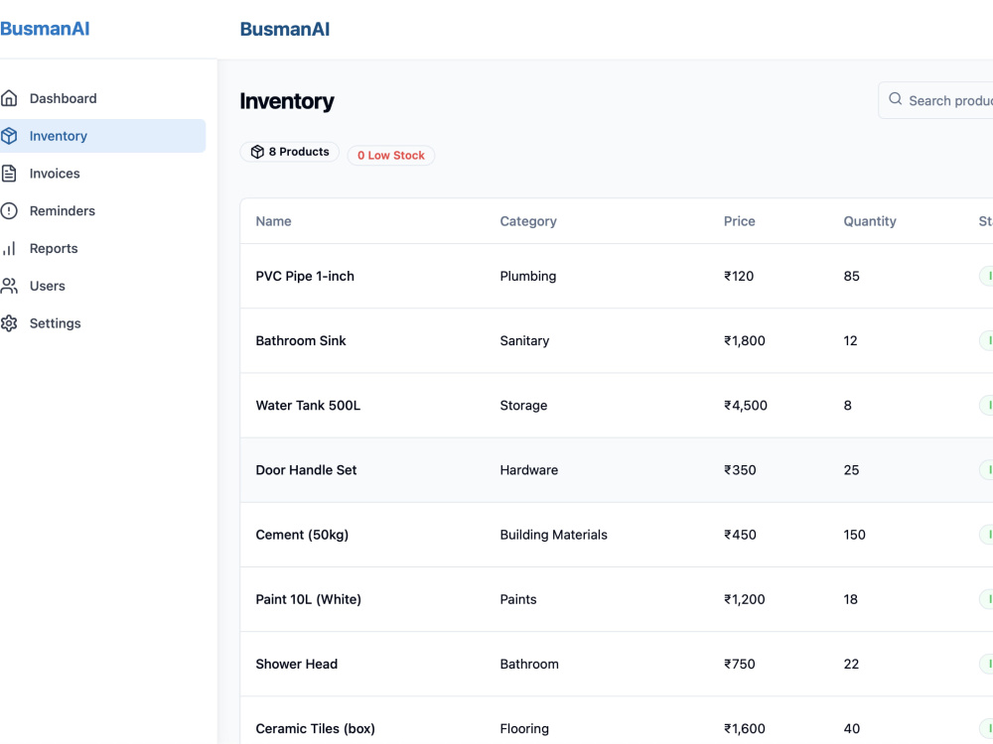Click the Bathroom category cell

(x=529, y=664)
